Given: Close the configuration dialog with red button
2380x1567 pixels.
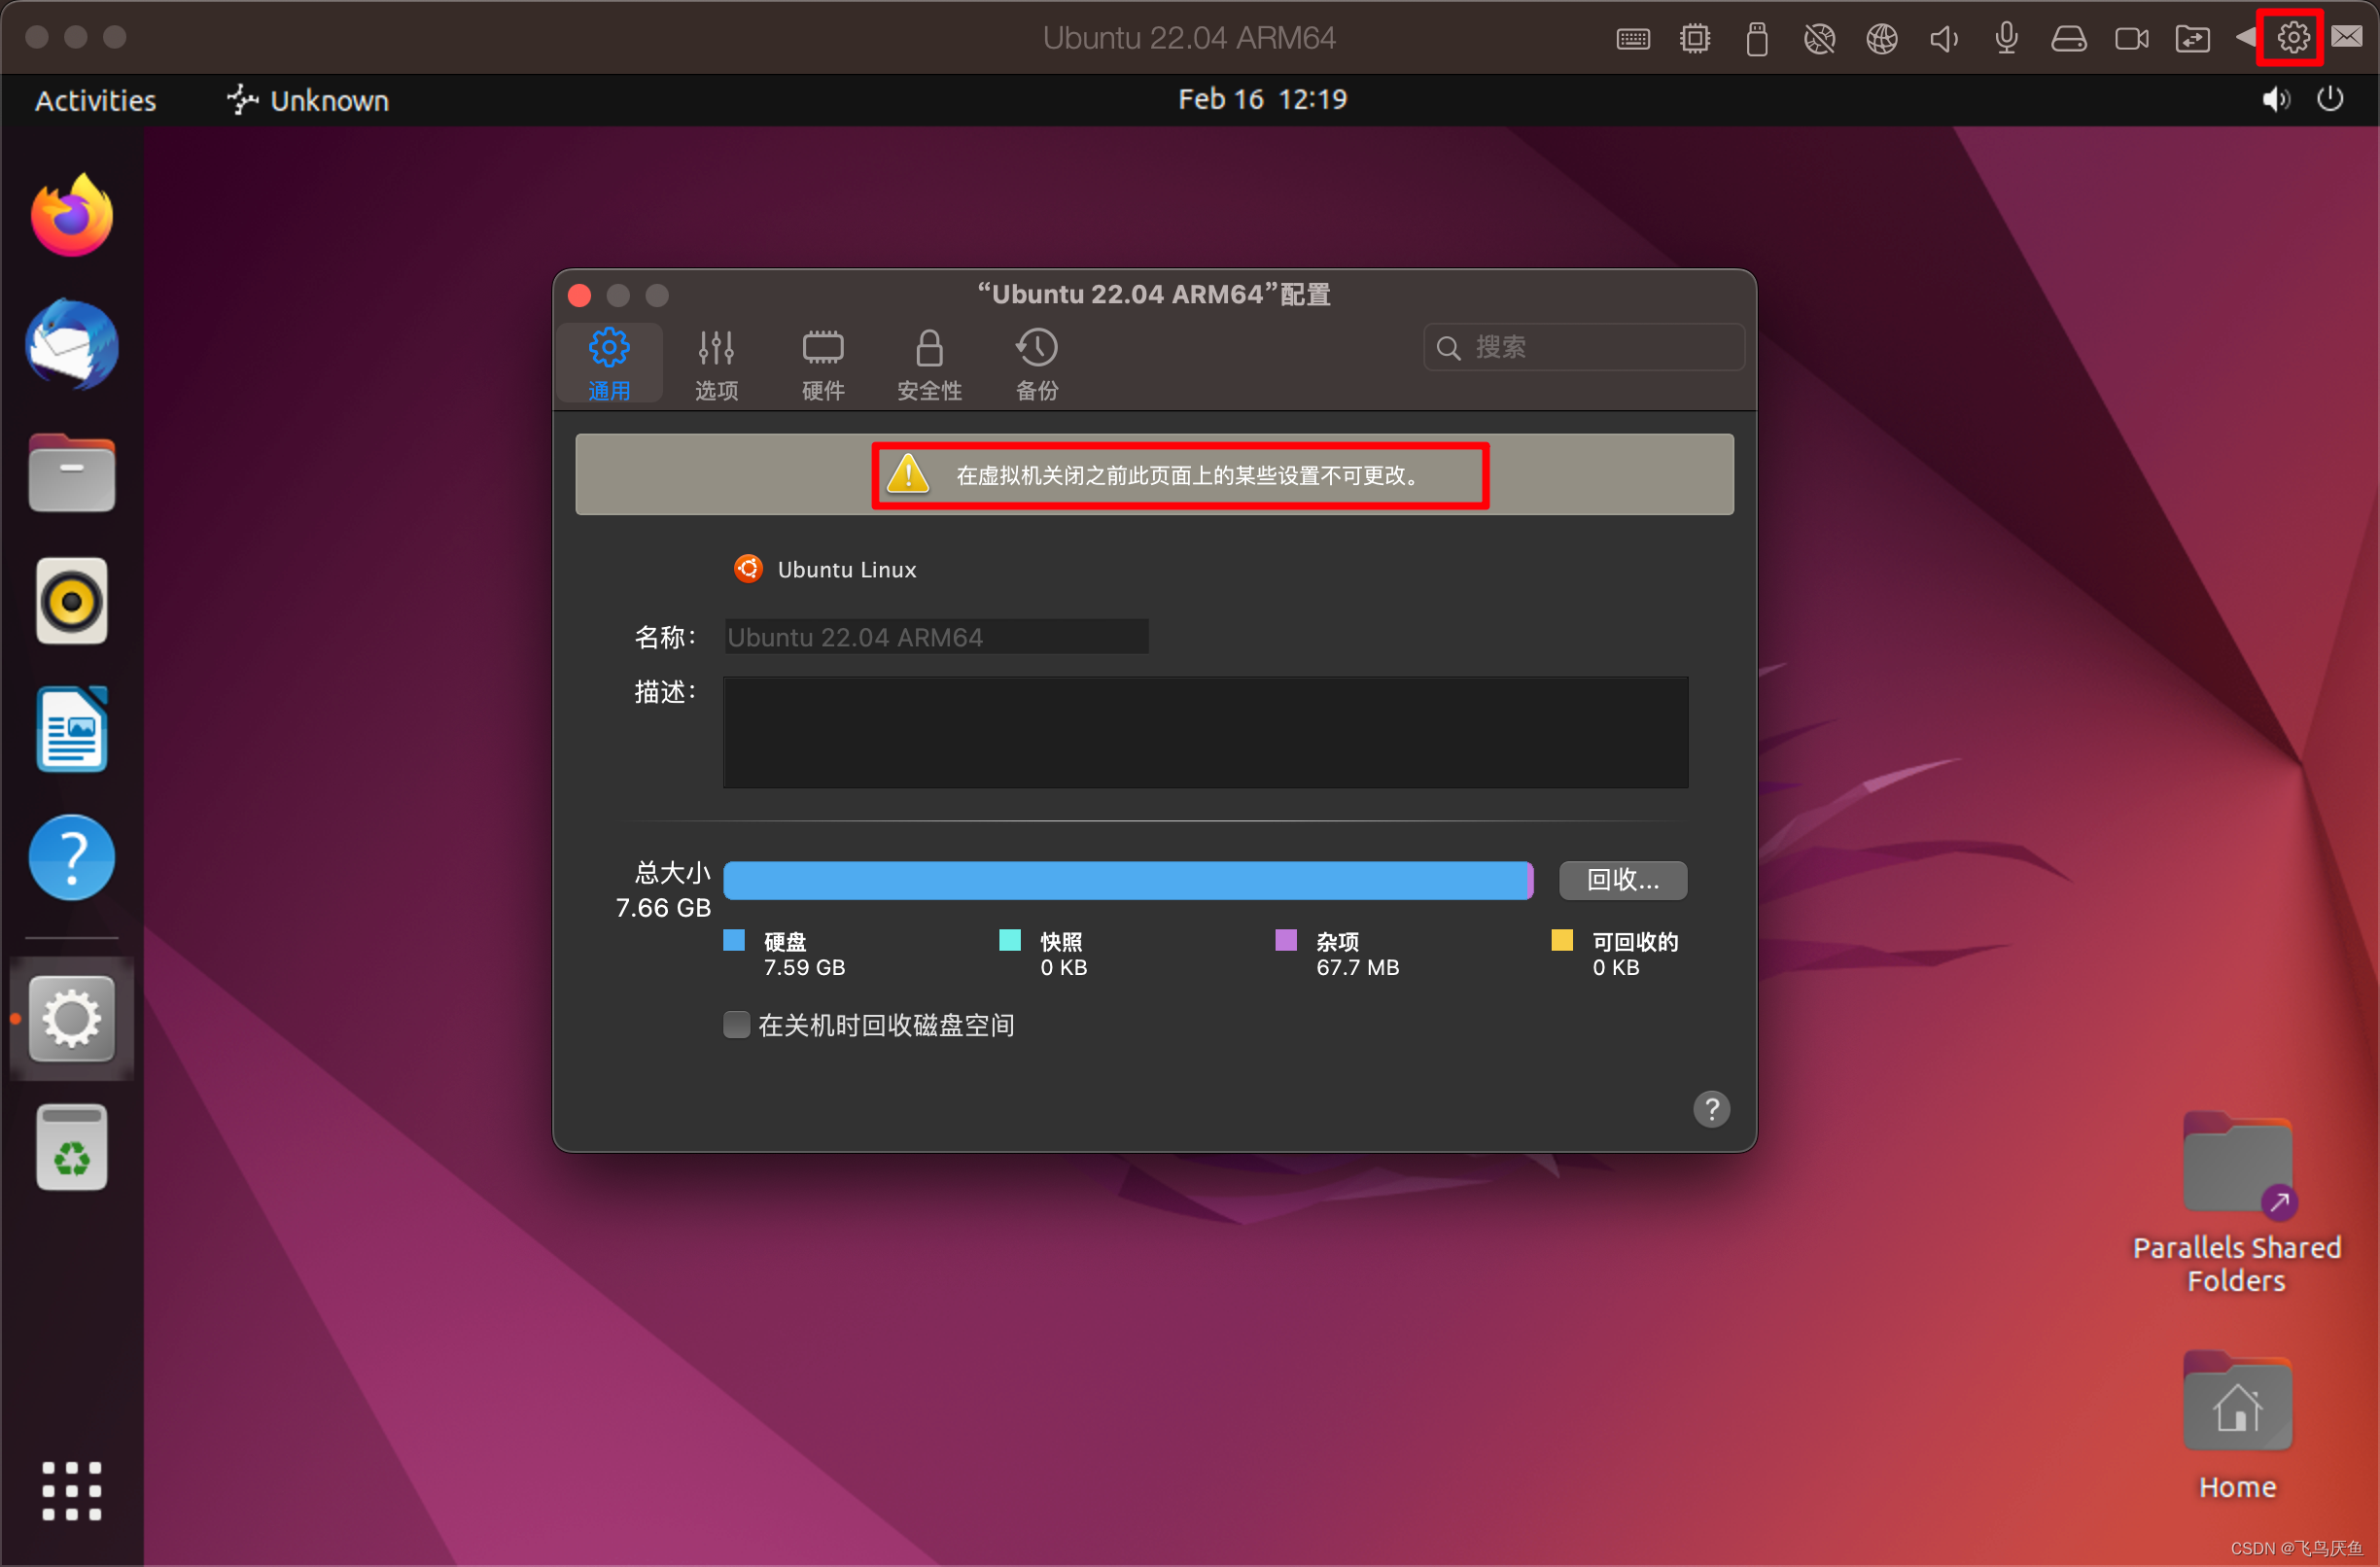Looking at the screenshot, I should (580, 295).
